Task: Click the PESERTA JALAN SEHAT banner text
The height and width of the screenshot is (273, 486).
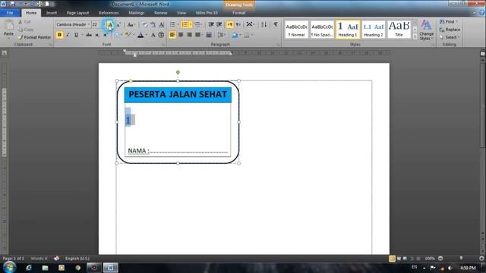Action: click(178, 94)
